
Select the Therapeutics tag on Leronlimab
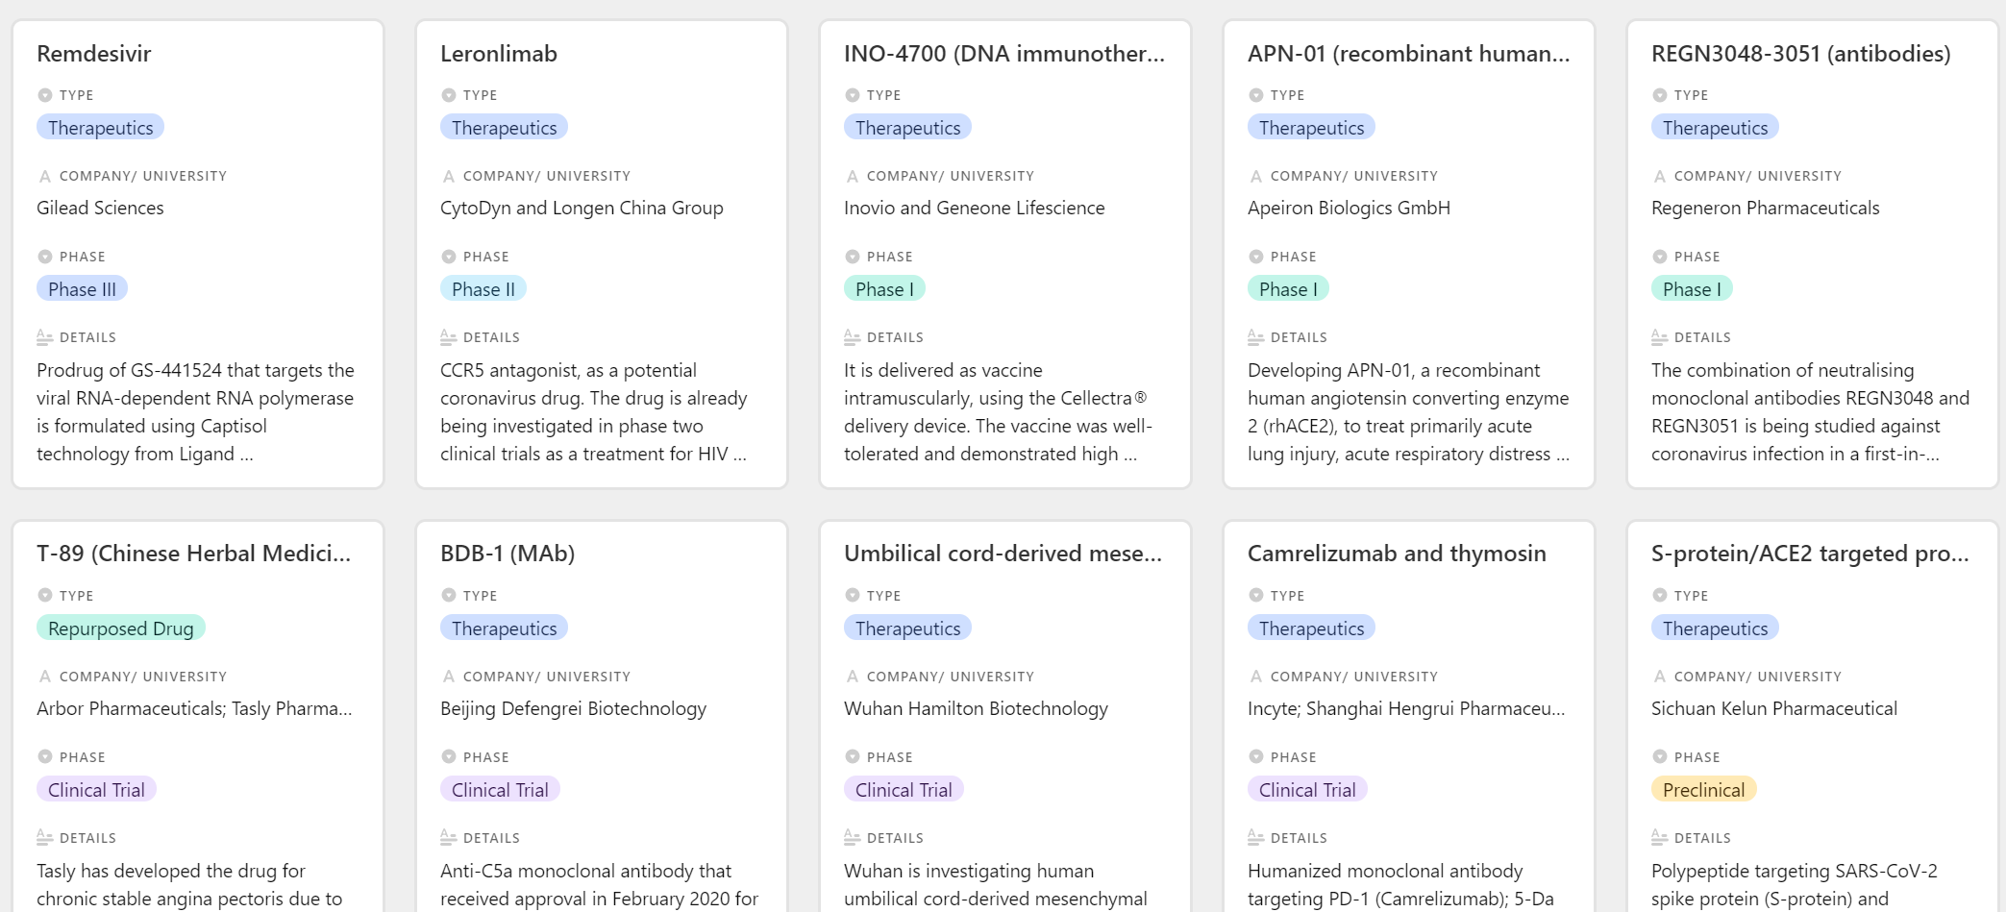click(x=504, y=127)
